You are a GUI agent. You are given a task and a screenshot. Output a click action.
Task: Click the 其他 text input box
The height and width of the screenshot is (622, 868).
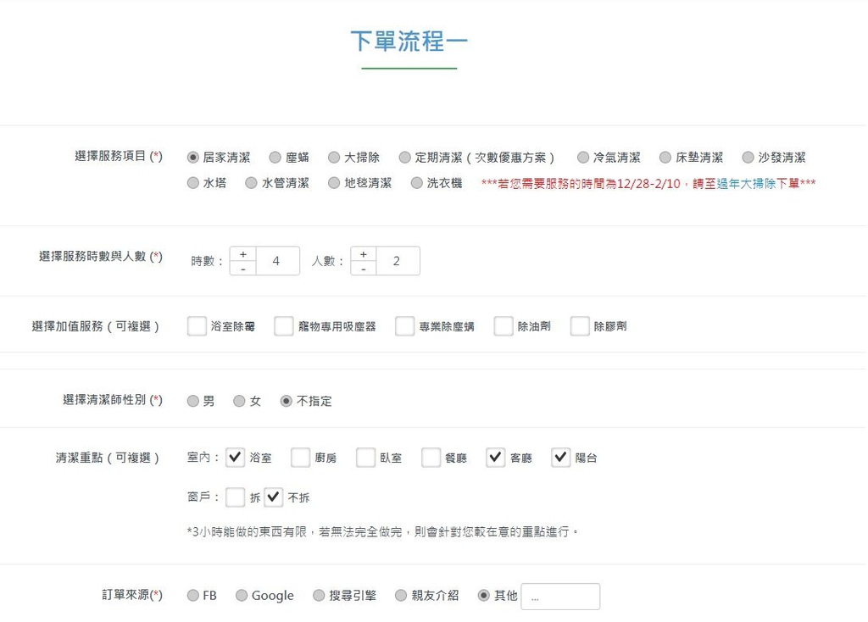(x=560, y=596)
